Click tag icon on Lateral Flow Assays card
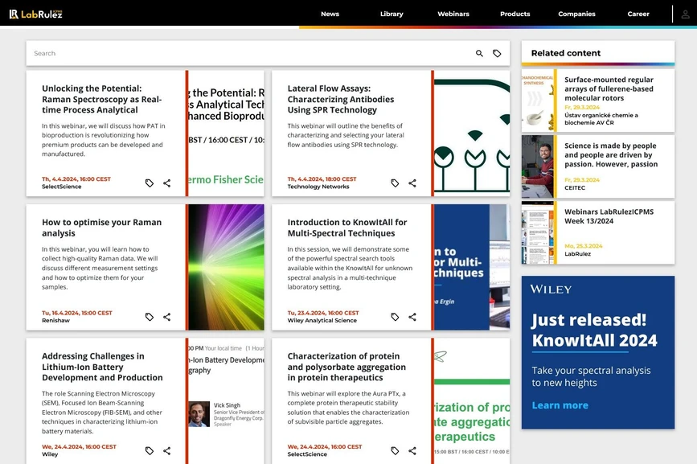This screenshot has height=464, width=697. [395, 183]
